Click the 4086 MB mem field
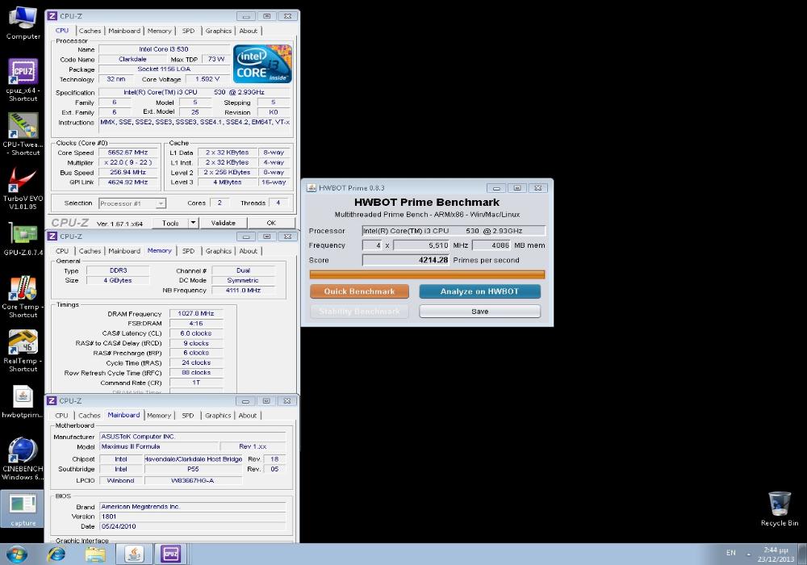Image resolution: width=807 pixels, height=565 pixels. [491, 245]
